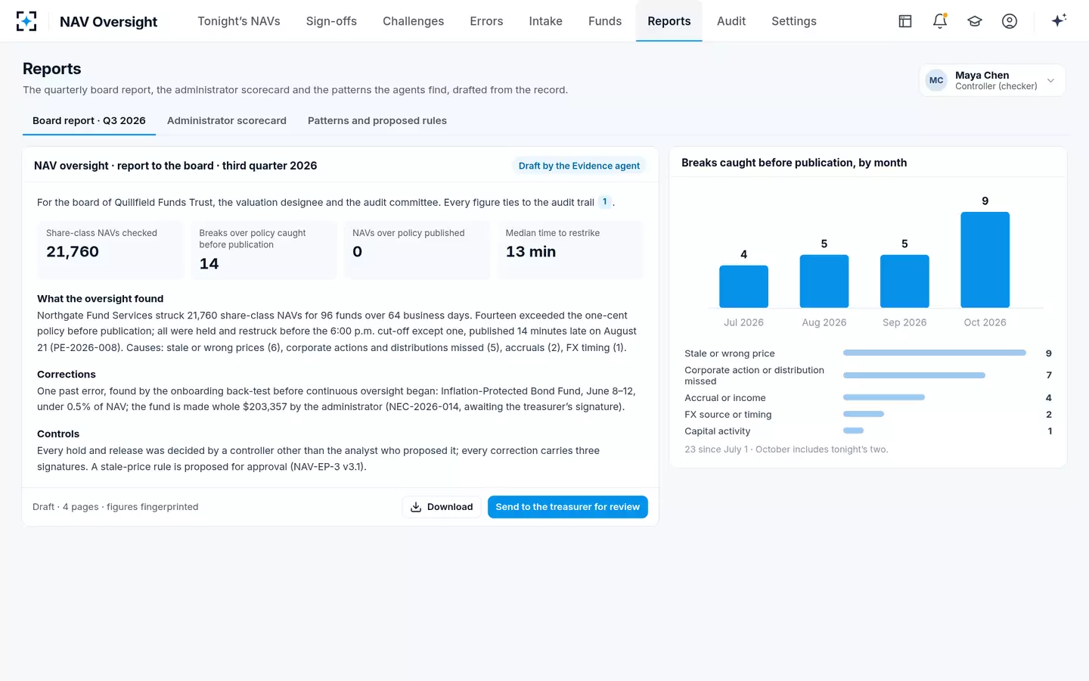Go to Funds

[605, 21]
